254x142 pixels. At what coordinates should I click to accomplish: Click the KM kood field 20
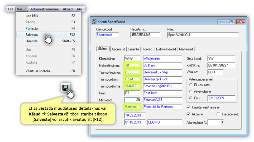tap(132, 100)
